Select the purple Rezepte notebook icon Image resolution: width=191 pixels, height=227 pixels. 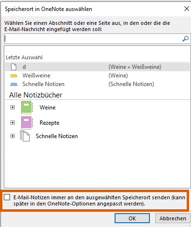[27, 123]
